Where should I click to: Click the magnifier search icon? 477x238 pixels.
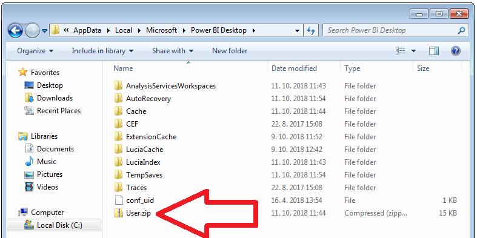pyautogui.click(x=461, y=30)
